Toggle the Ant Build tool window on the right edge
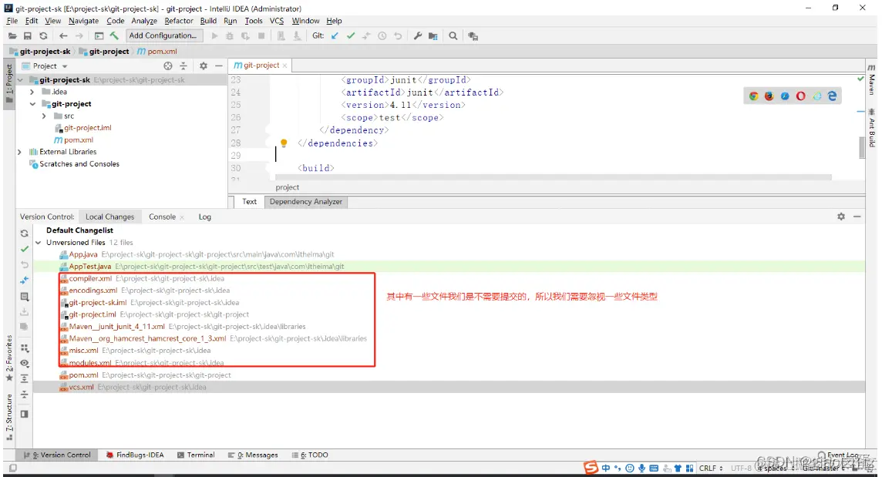The height and width of the screenshot is (477, 882). (x=872, y=128)
